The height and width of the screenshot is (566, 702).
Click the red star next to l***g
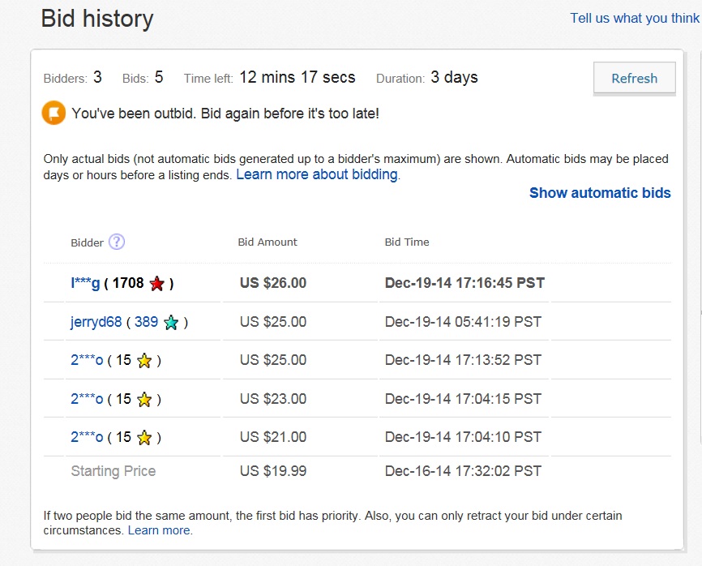click(157, 284)
